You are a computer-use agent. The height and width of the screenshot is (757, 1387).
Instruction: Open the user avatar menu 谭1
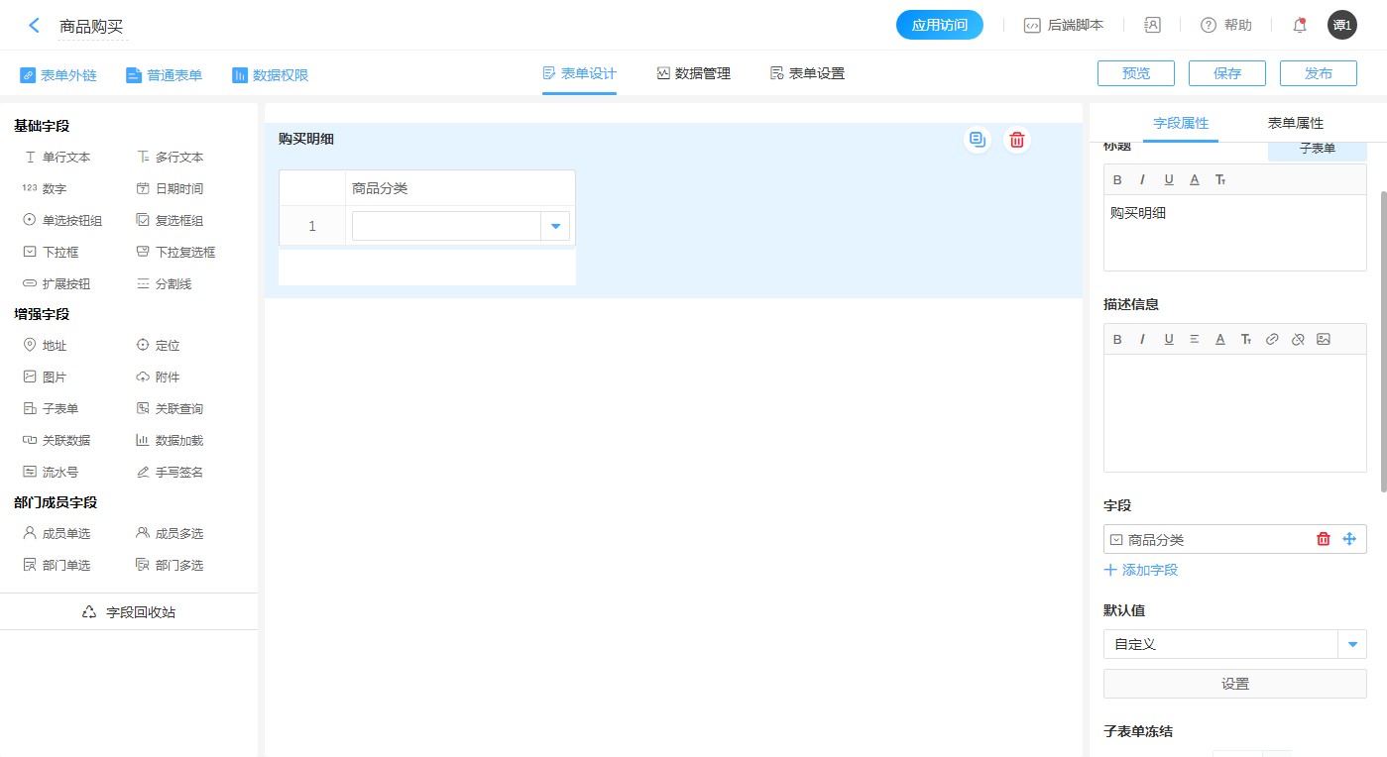pyautogui.click(x=1341, y=26)
